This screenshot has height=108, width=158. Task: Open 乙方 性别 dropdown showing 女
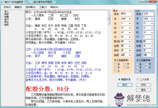pyautogui.click(x=148, y=46)
